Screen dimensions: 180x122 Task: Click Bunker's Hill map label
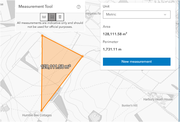pyautogui.click(x=130, y=105)
